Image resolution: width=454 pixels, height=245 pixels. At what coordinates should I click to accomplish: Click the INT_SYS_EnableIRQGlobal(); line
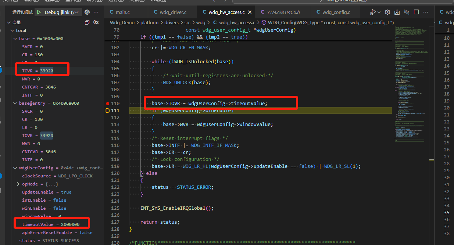pyautogui.click(x=177, y=208)
